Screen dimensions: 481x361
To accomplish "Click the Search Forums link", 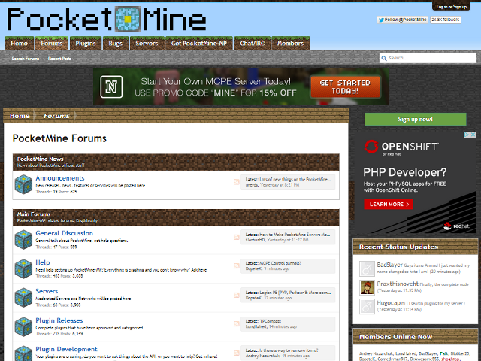I will pyautogui.click(x=25, y=58).
